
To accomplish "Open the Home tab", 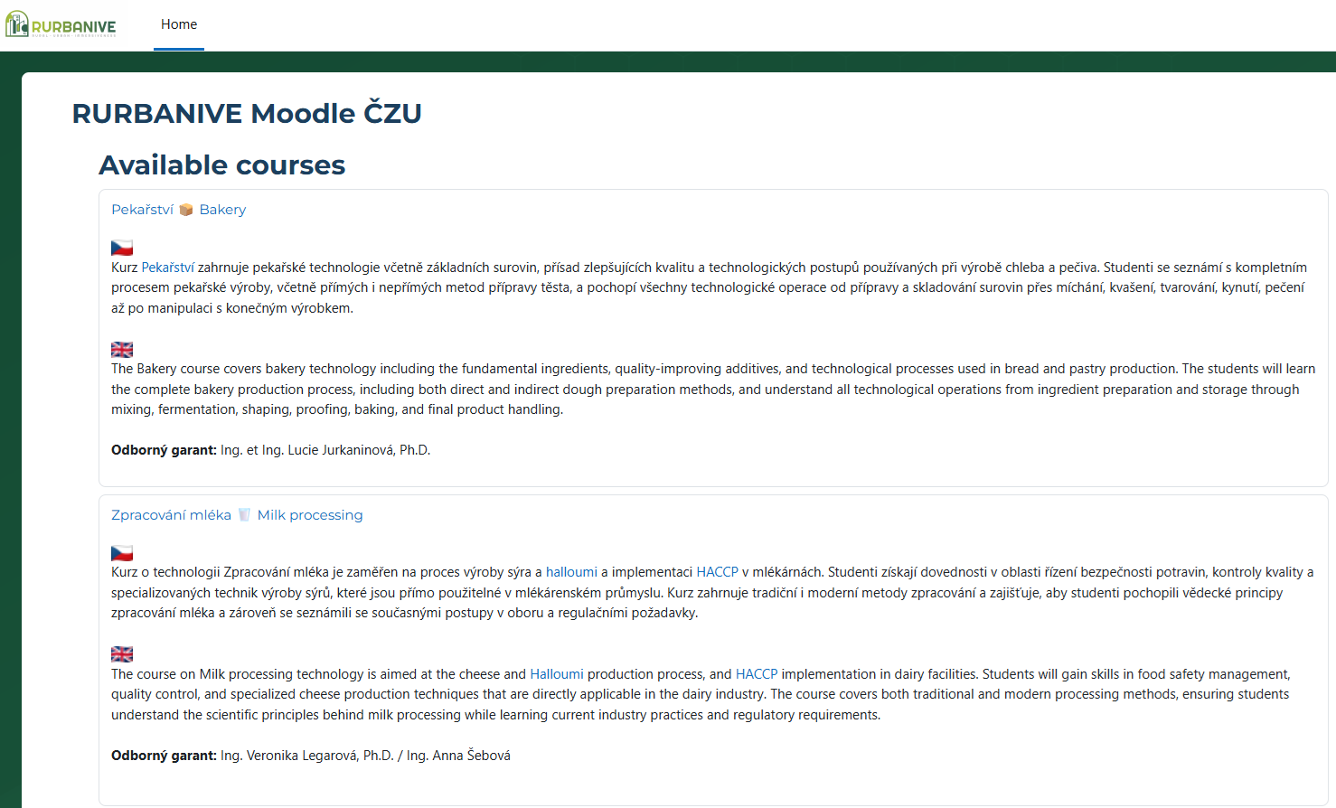I will tap(179, 24).
